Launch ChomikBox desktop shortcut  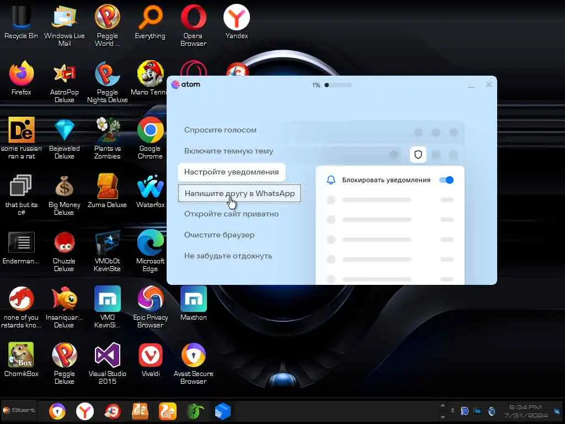click(x=22, y=359)
